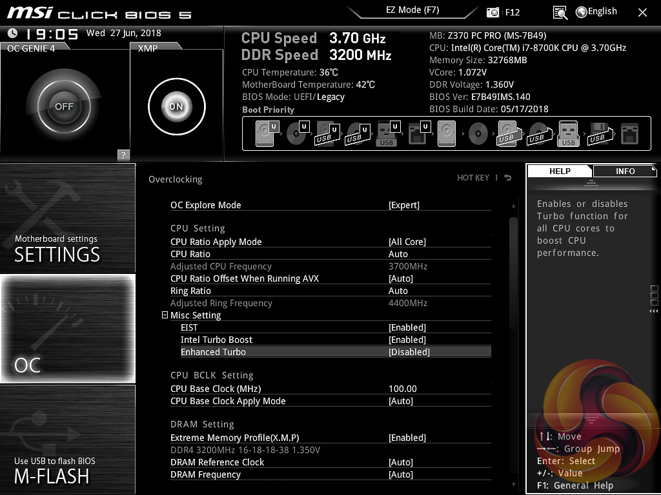Open the BIOS search magnifier icon
The image size is (661, 495).
tap(560, 12)
